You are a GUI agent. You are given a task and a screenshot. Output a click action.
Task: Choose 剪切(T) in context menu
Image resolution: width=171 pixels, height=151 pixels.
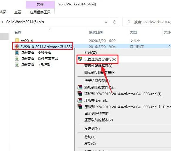point(90,137)
